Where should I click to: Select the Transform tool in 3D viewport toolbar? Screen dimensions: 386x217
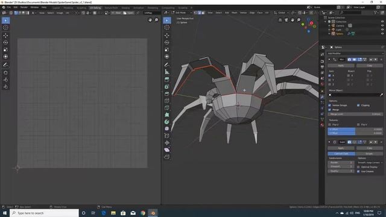click(167, 57)
